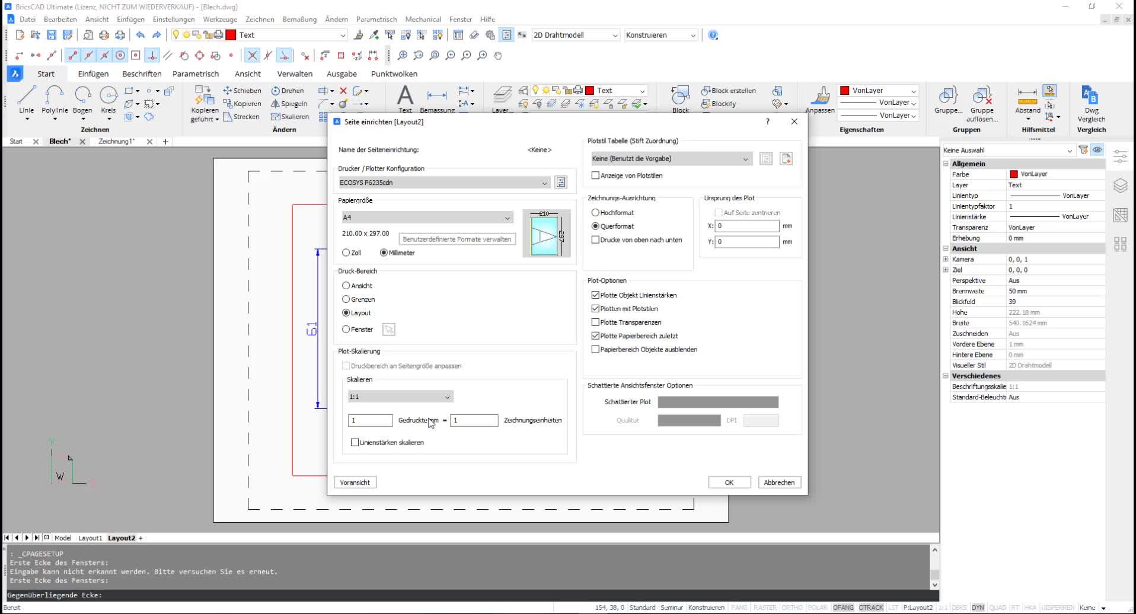Image resolution: width=1136 pixels, height=614 pixels.
Task: Switch to the Layout1 tab
Action: pos(90,538)
